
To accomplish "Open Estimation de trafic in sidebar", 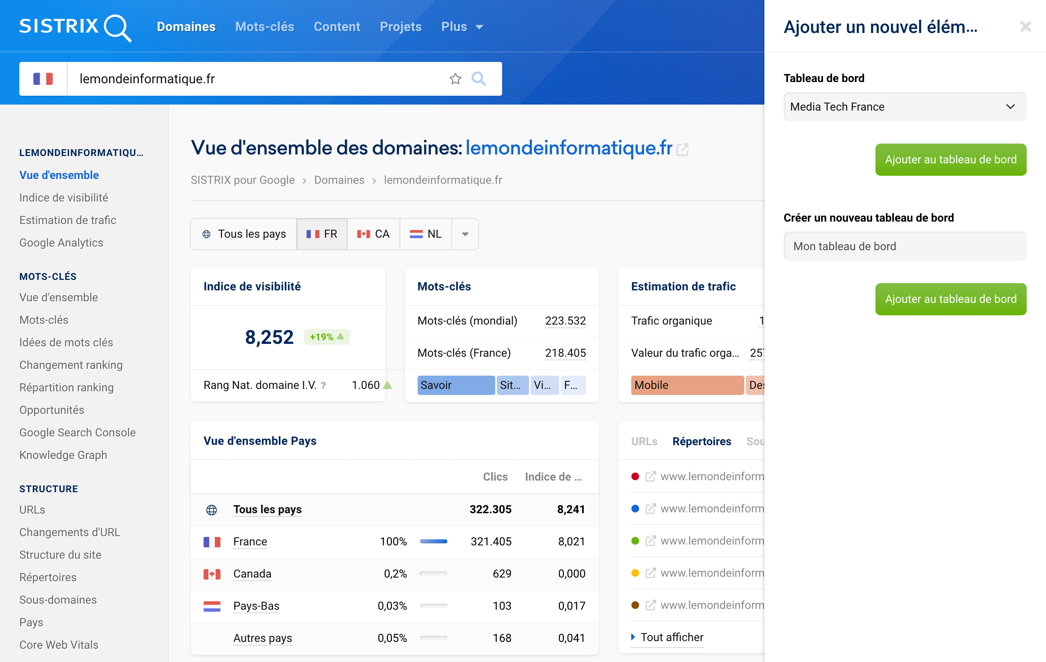I will coord(68,220).
